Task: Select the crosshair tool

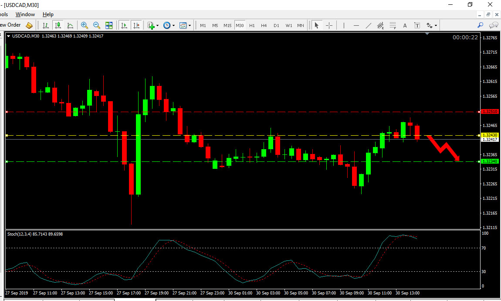Action: pos(329,25)
